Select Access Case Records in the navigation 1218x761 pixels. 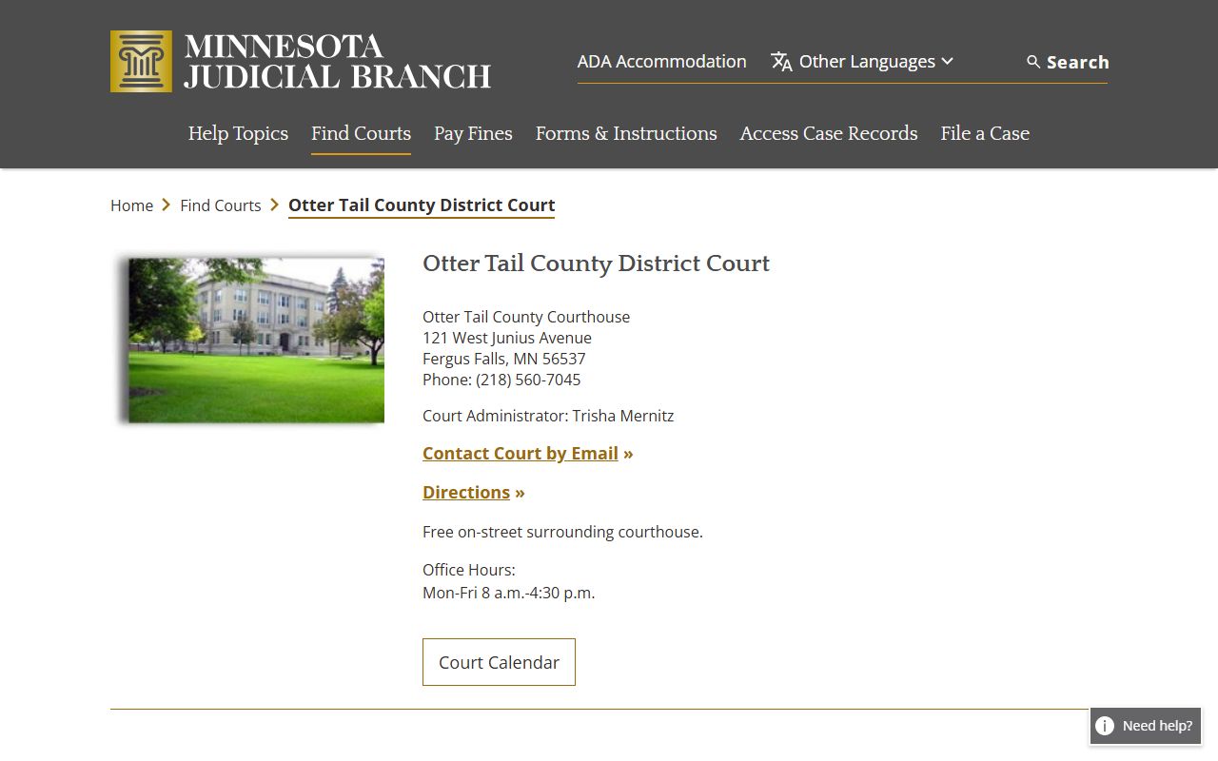point(829,133)
